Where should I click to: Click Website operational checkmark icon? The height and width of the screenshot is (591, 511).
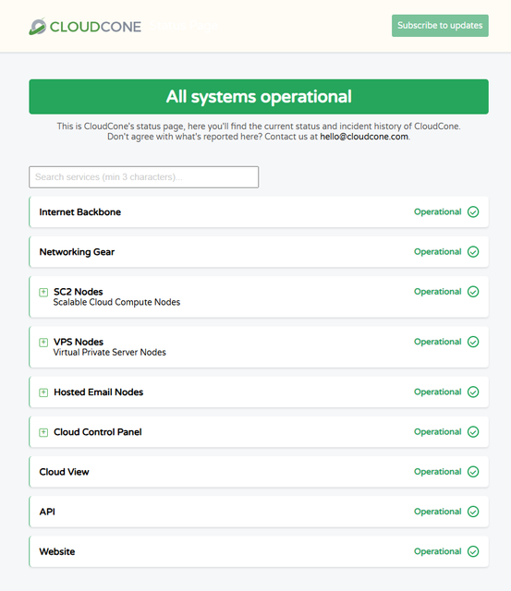tap(473, 552)
